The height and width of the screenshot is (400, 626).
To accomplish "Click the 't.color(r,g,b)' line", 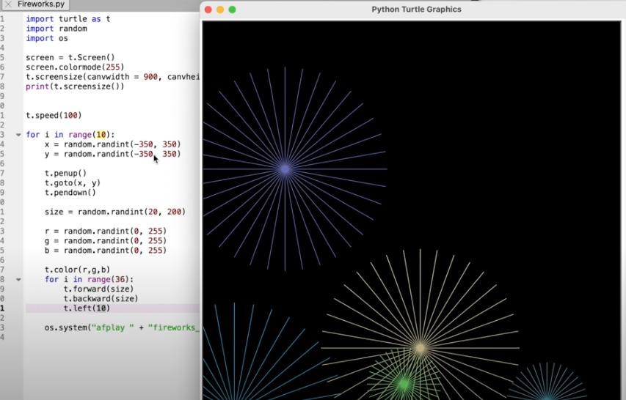I will 78,270.
